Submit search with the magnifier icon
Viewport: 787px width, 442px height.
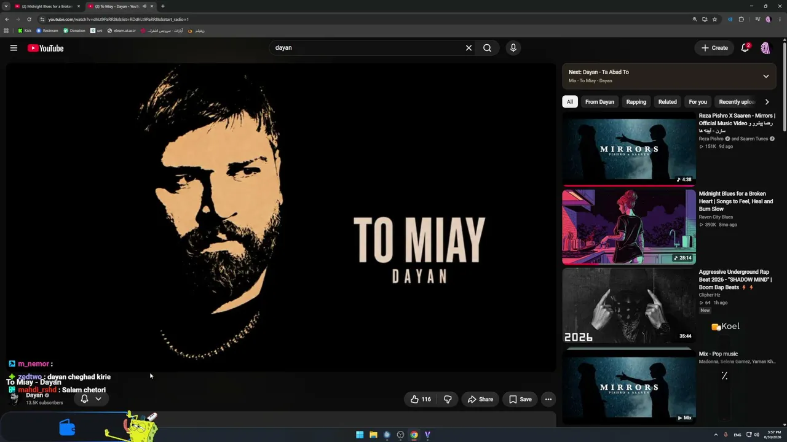(487, 48)
